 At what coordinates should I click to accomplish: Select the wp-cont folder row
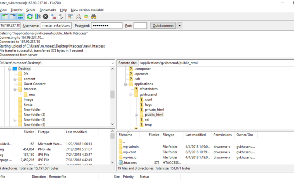tap(187, 152)
